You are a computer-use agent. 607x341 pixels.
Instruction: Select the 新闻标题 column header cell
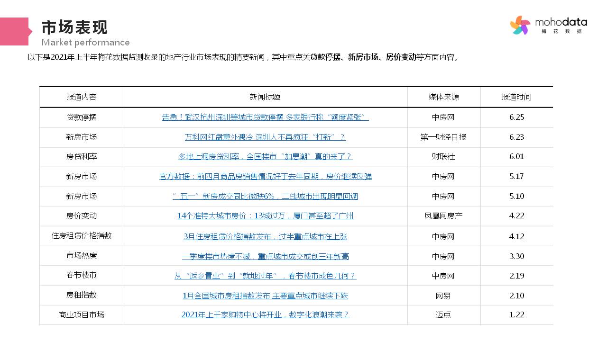(x=265, y=97)
